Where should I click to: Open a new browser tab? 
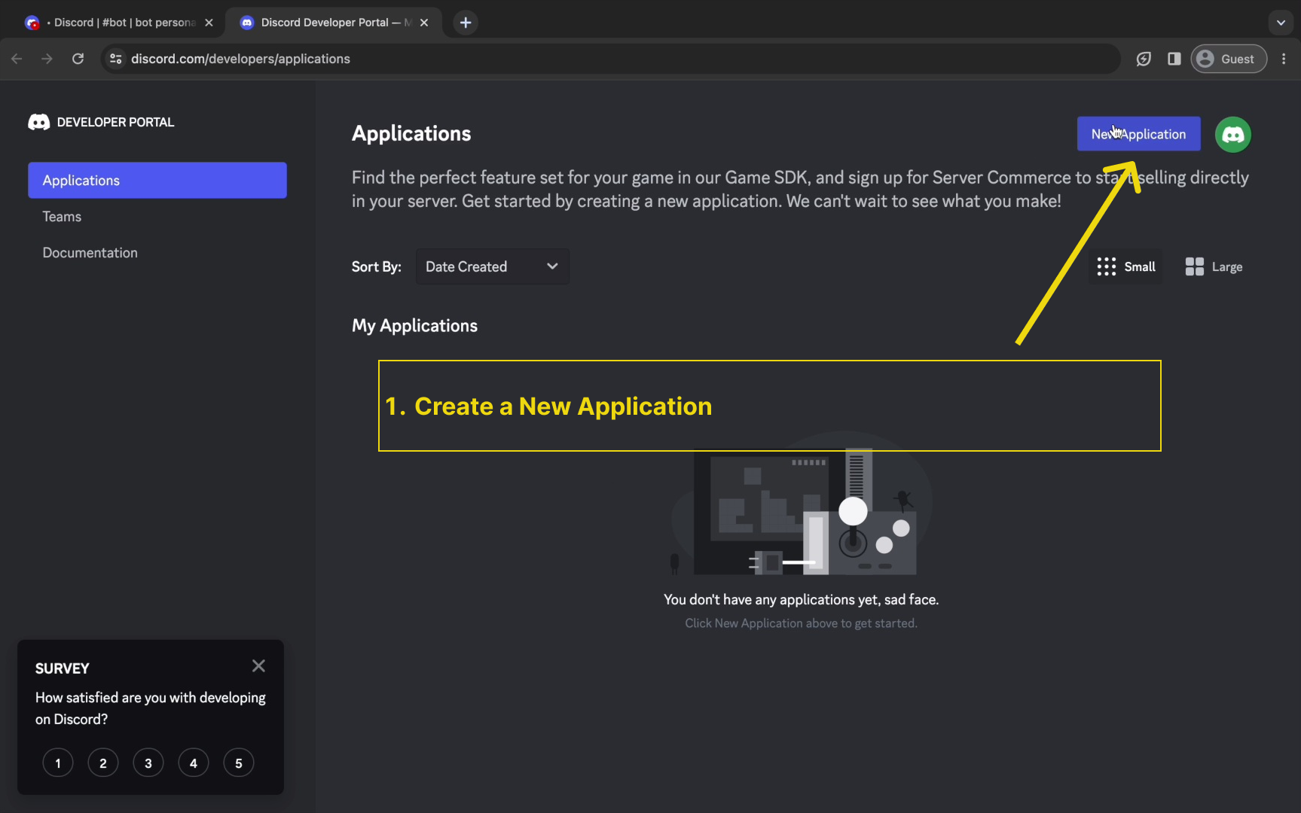[466, 23]
